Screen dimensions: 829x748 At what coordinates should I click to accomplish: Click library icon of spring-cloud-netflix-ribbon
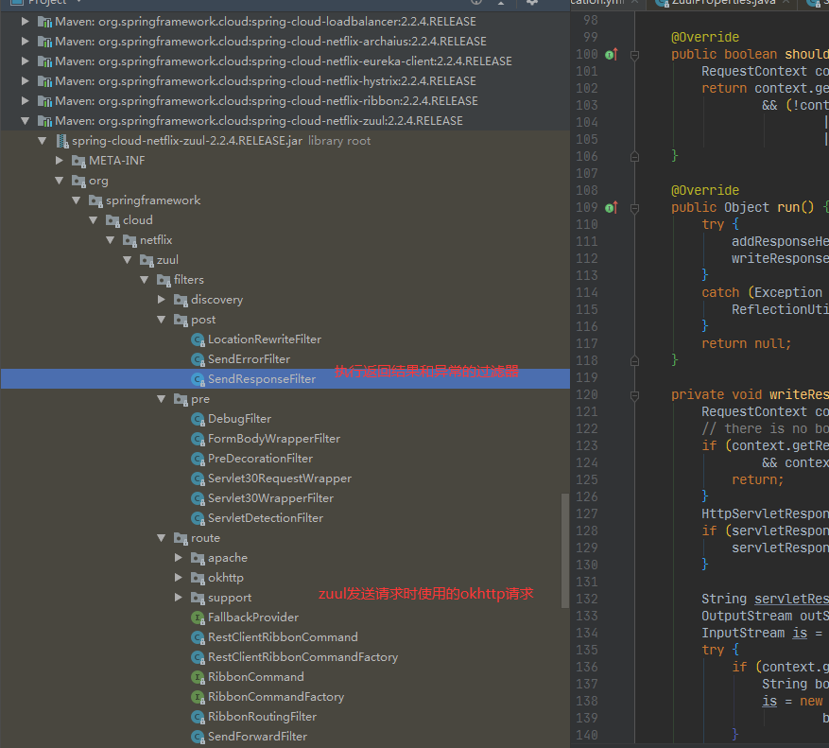(44, 101)
